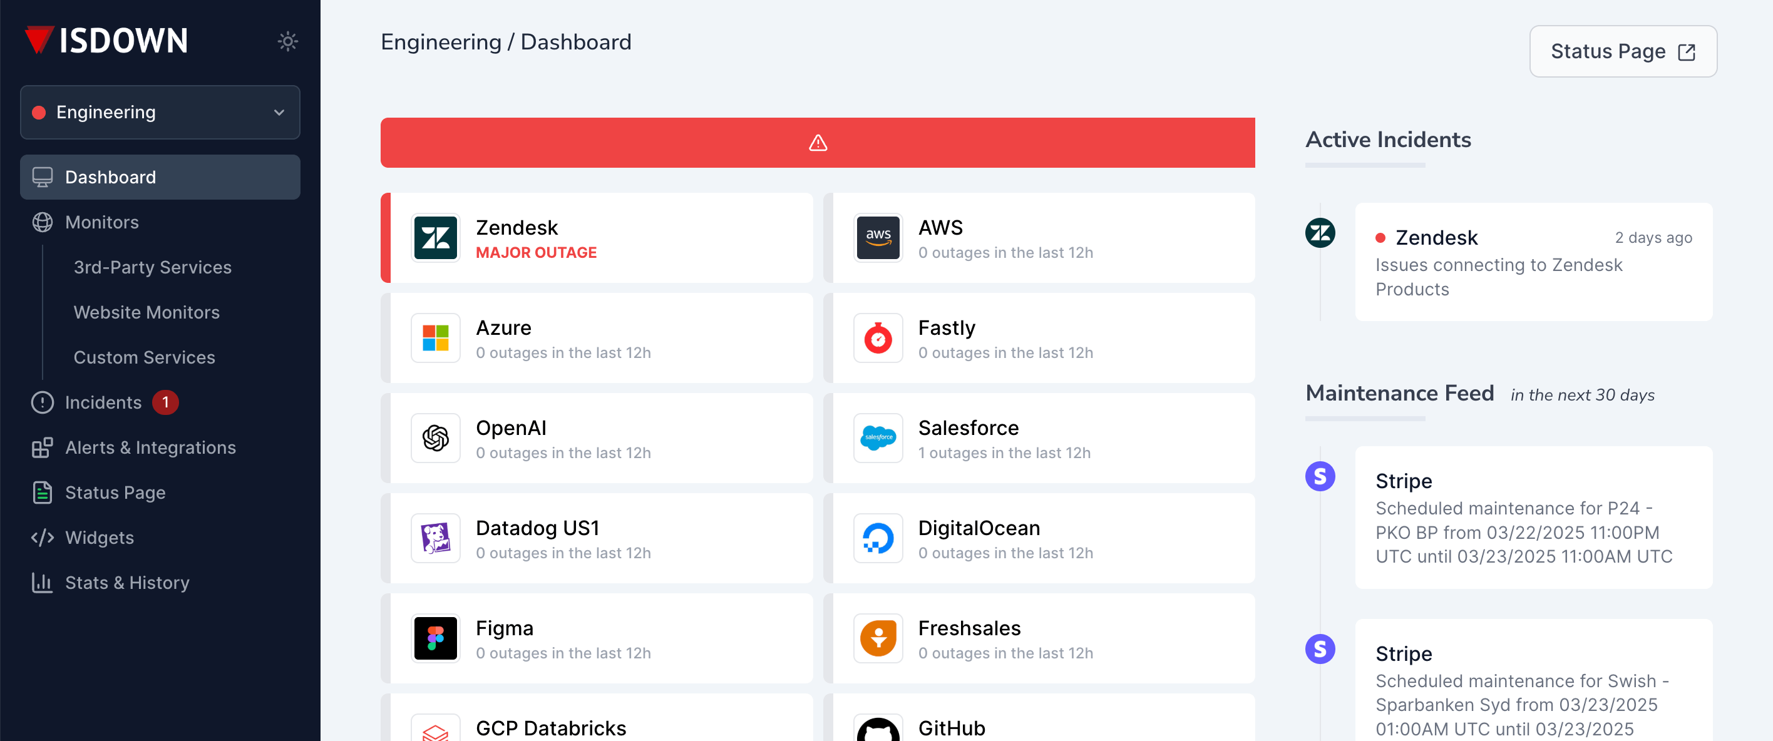This screenshot has height=741, width=1773.
Task: Open the OpenAI service card
Action: pos(597,438)
